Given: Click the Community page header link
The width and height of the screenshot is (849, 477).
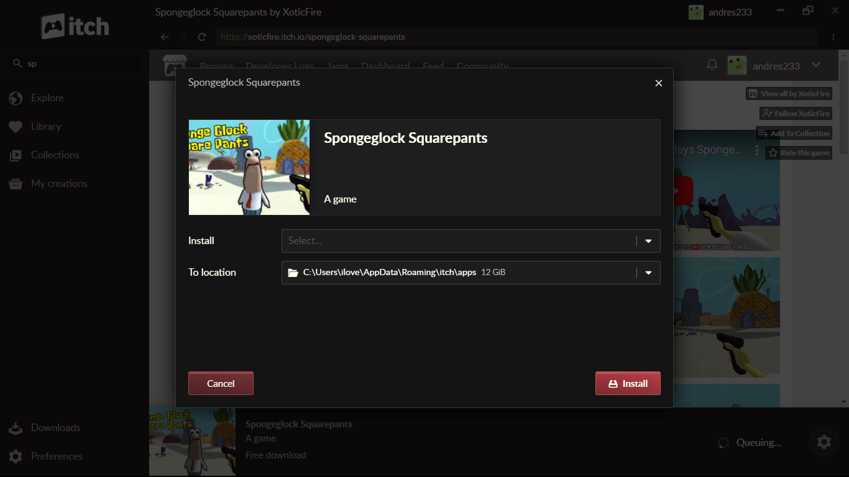Looking at the screenshot, I should coord(482,66).
